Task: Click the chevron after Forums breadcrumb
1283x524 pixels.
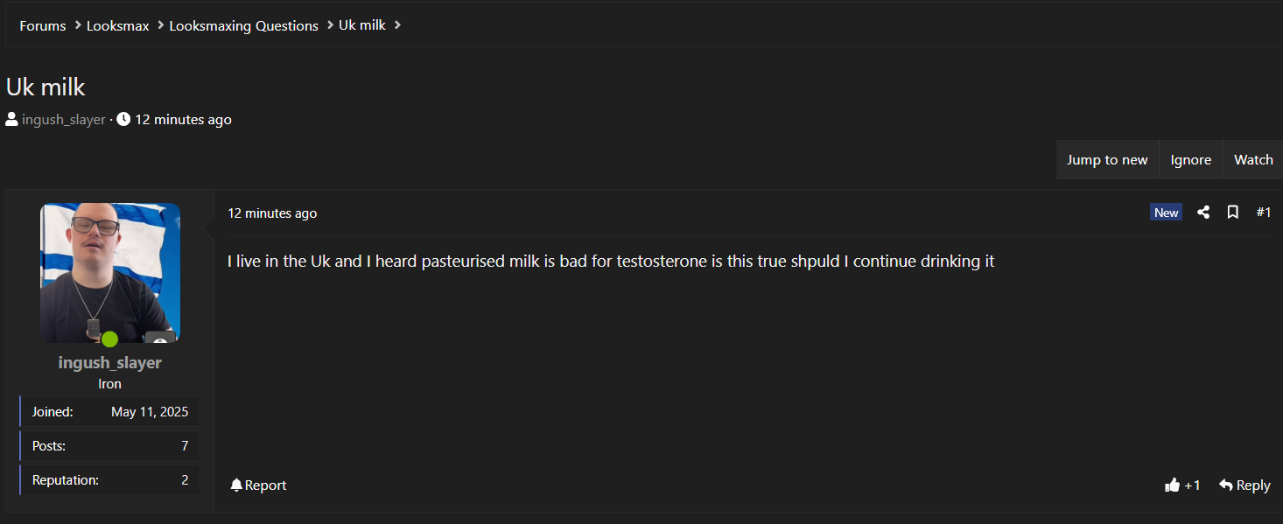Action: click(78, 25)
